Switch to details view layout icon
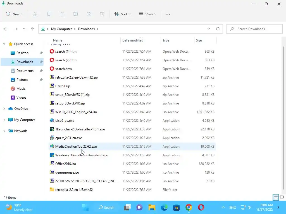Screen dimensions: 286x214 276,198
